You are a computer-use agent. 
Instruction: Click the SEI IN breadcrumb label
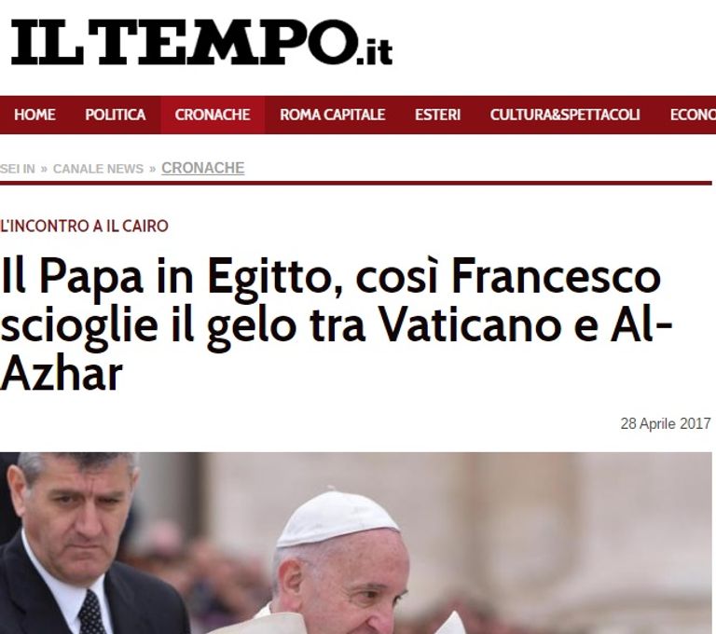click(18, 169)
